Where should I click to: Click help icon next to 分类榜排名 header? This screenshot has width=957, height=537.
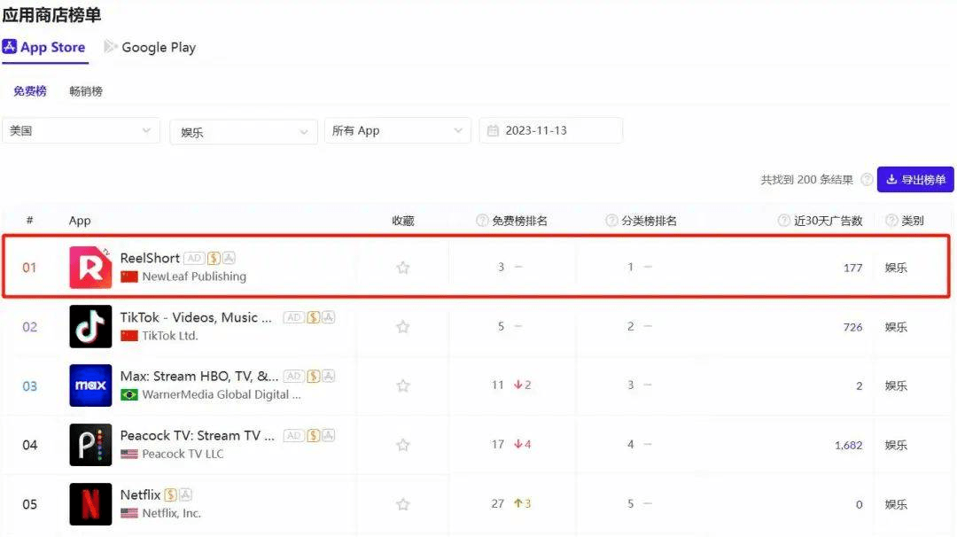(x=611, y=221)
